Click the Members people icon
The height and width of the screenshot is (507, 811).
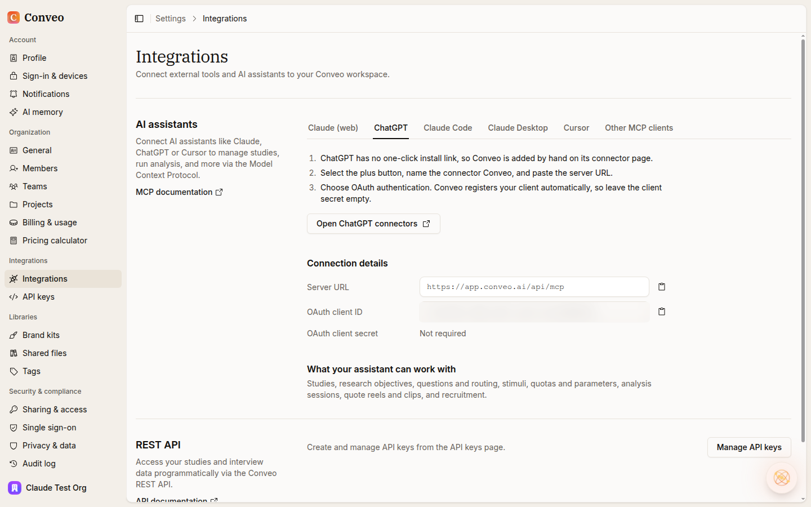point(14,168)
